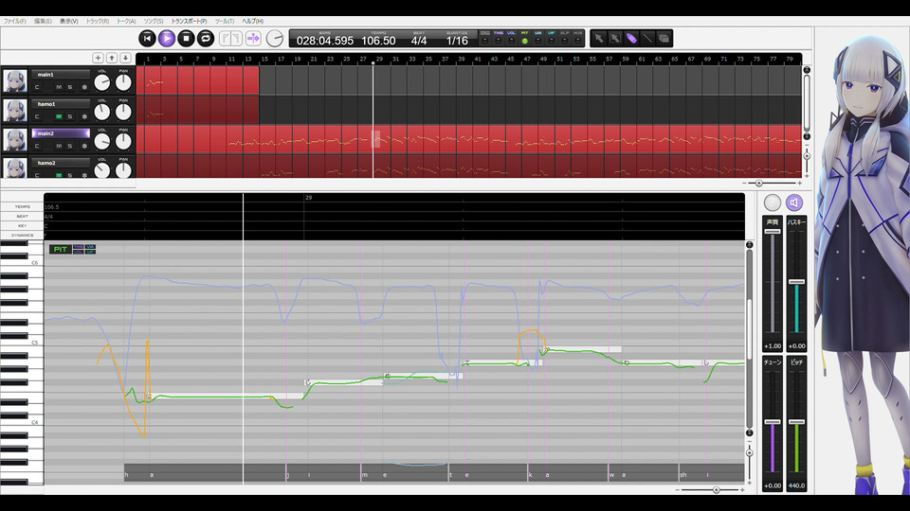Open settings gear on main2 track
This screenshot has height=511, width=910.
click(84, 146)
